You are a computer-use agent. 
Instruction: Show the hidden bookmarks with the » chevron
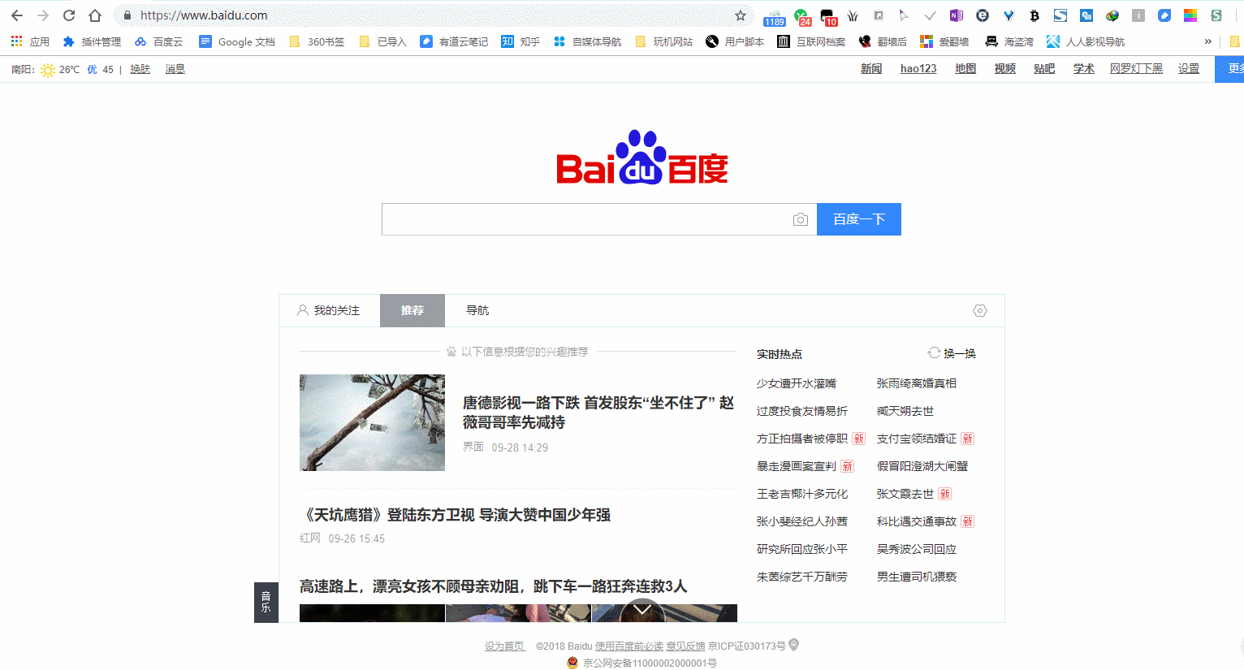pyautogui.click(x=1208, y=41)
